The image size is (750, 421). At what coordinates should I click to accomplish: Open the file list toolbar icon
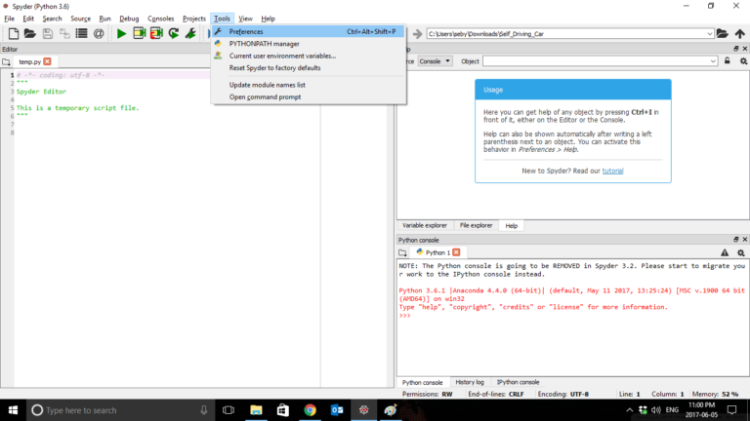pyautogui.click(x=81, y=33)
